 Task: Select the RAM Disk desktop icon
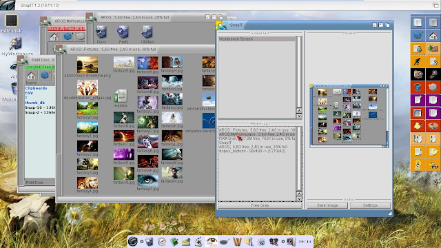pos(11,23)
